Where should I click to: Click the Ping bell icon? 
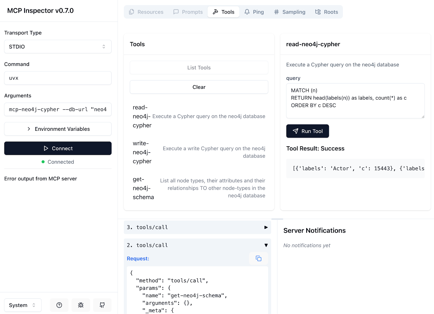247,12
